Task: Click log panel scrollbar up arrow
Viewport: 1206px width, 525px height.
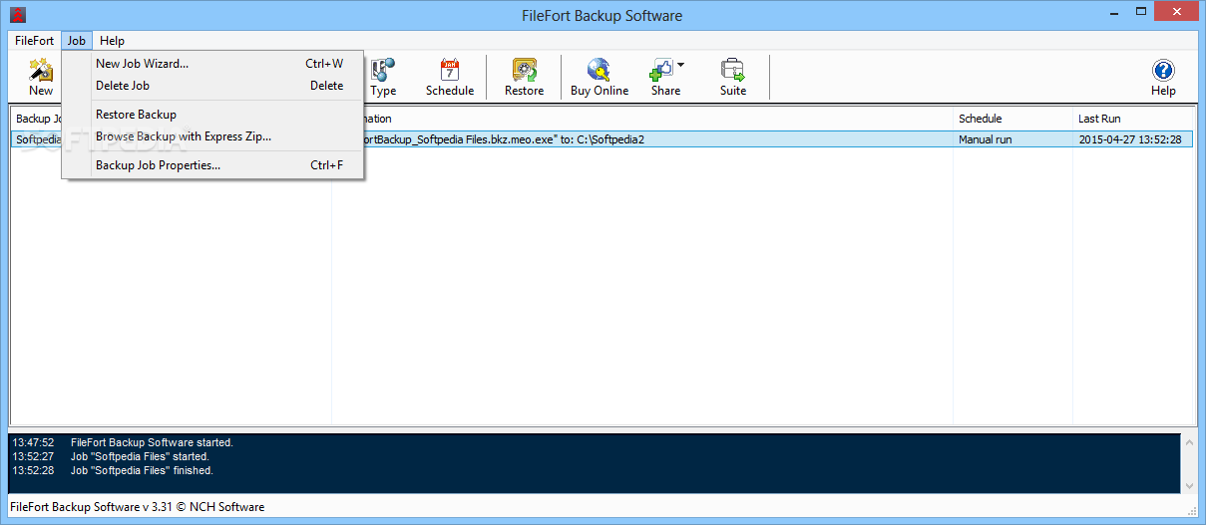Action: [x=1187, y=441]
